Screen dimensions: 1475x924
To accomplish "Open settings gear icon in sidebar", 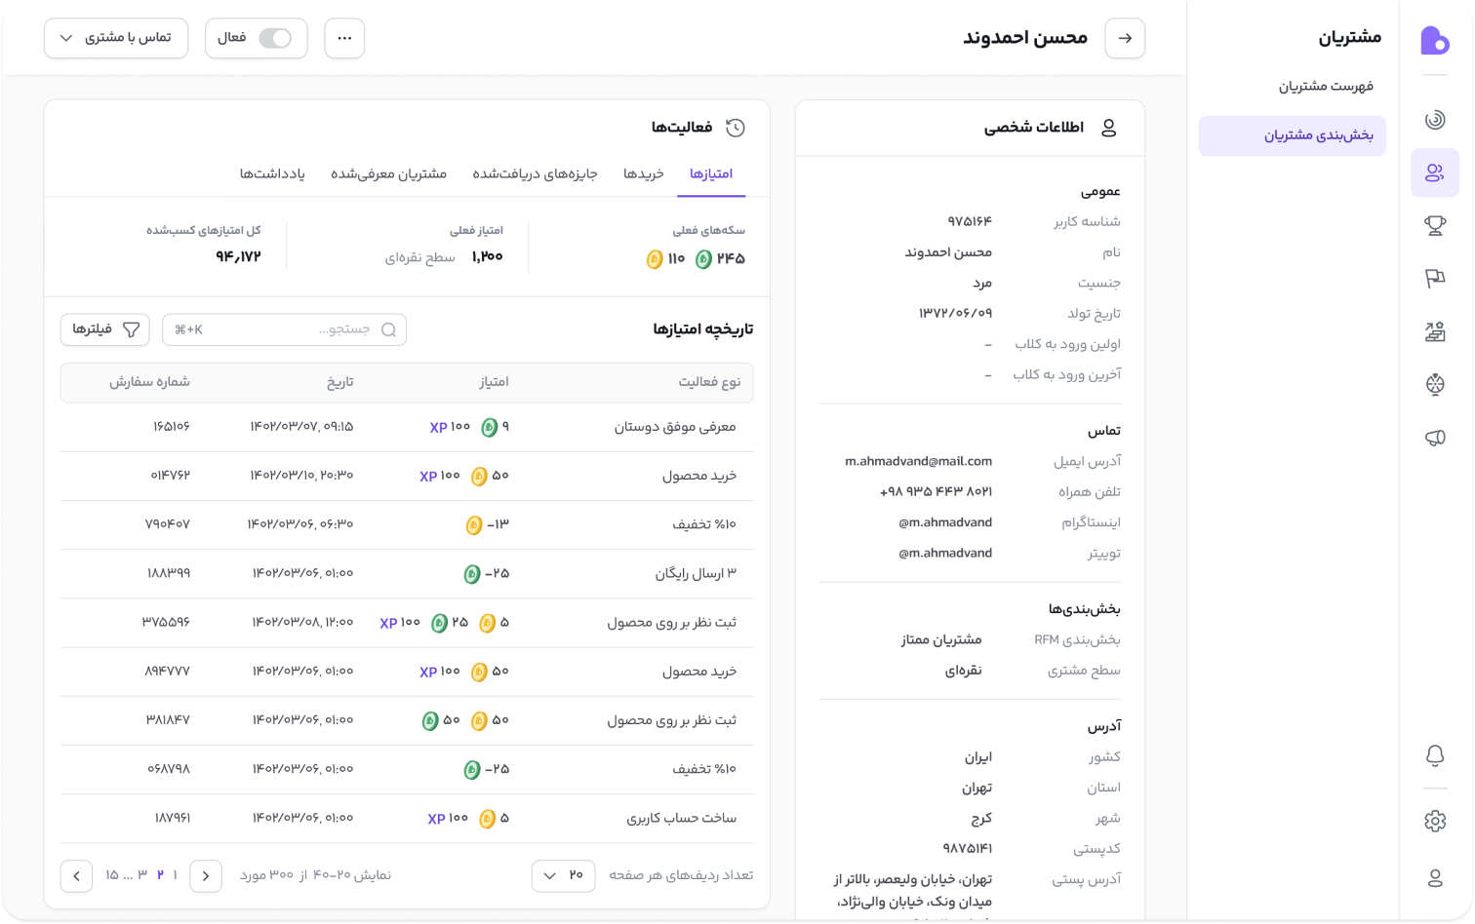I will (x=1435, y=821).
